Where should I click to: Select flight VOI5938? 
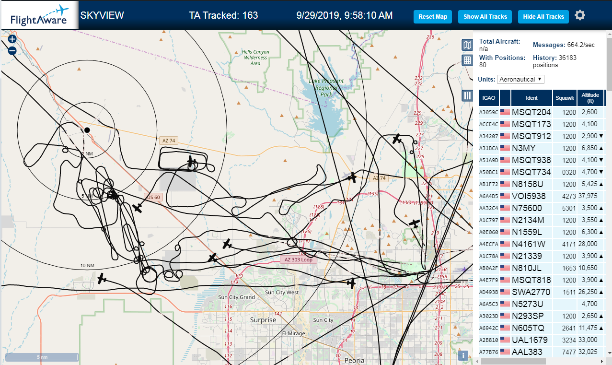pos(542,196)
